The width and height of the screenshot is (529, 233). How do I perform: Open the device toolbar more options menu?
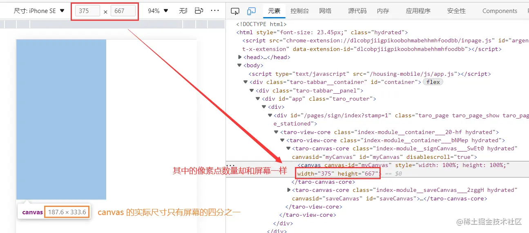coord(215,11)
